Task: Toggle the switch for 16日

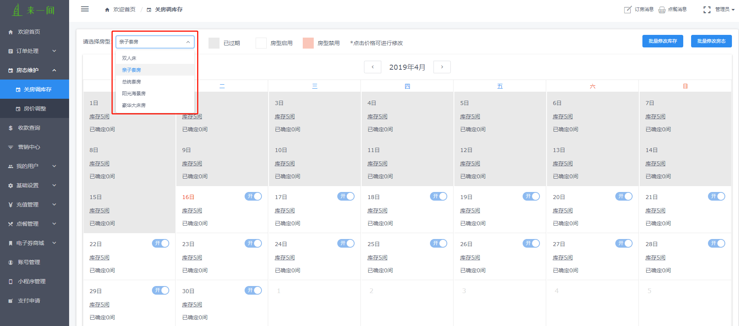Action: pyautogui.click(x=253, y=196)
